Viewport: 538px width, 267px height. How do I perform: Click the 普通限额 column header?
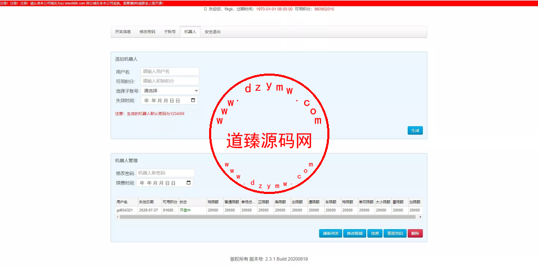232,202
